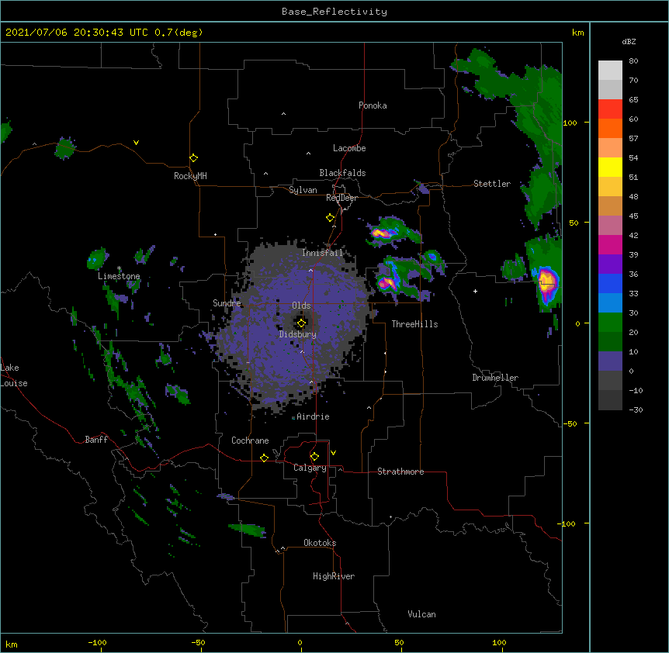Click the white plus marker west of the eastern storm
Screen dimensions: 669x653
475,291
